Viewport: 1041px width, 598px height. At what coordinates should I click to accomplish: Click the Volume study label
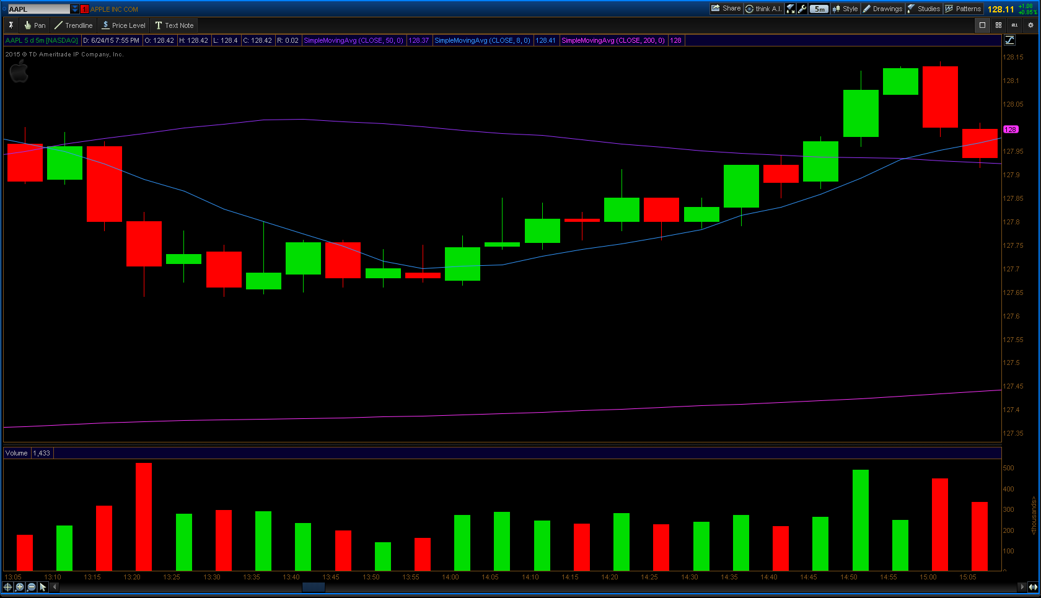[17, 453]
